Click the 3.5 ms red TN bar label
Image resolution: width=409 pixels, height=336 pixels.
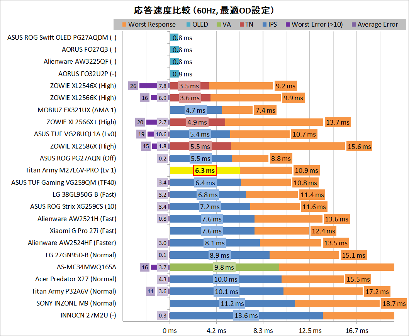point(189,86)
